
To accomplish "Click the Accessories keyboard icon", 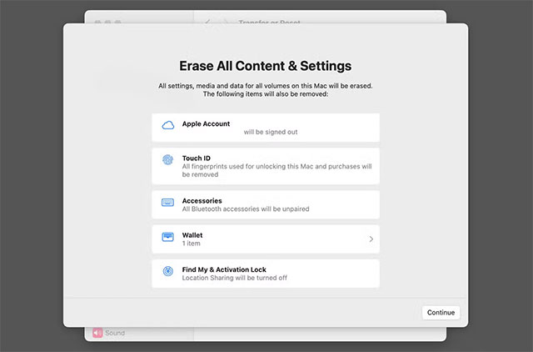I will (x=167, y=203).
